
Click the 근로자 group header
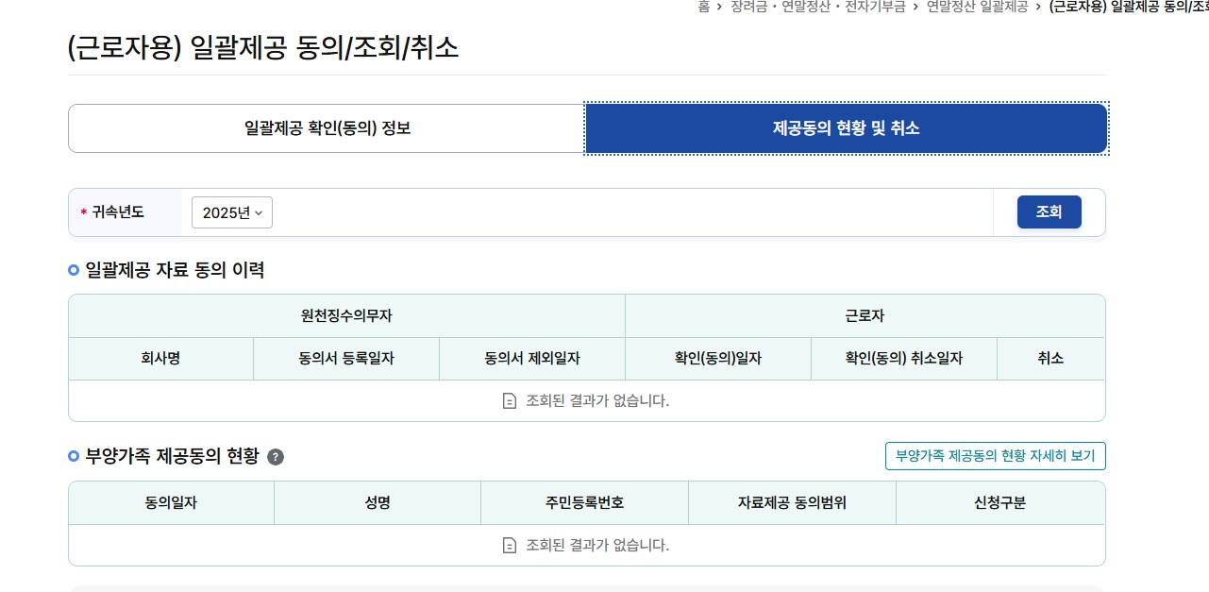(x=865, y=316)
